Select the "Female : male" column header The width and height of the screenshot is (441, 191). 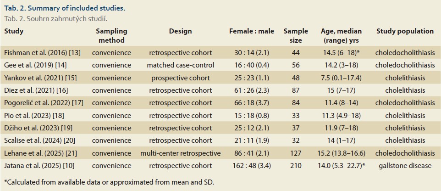[x=251, y=32]
